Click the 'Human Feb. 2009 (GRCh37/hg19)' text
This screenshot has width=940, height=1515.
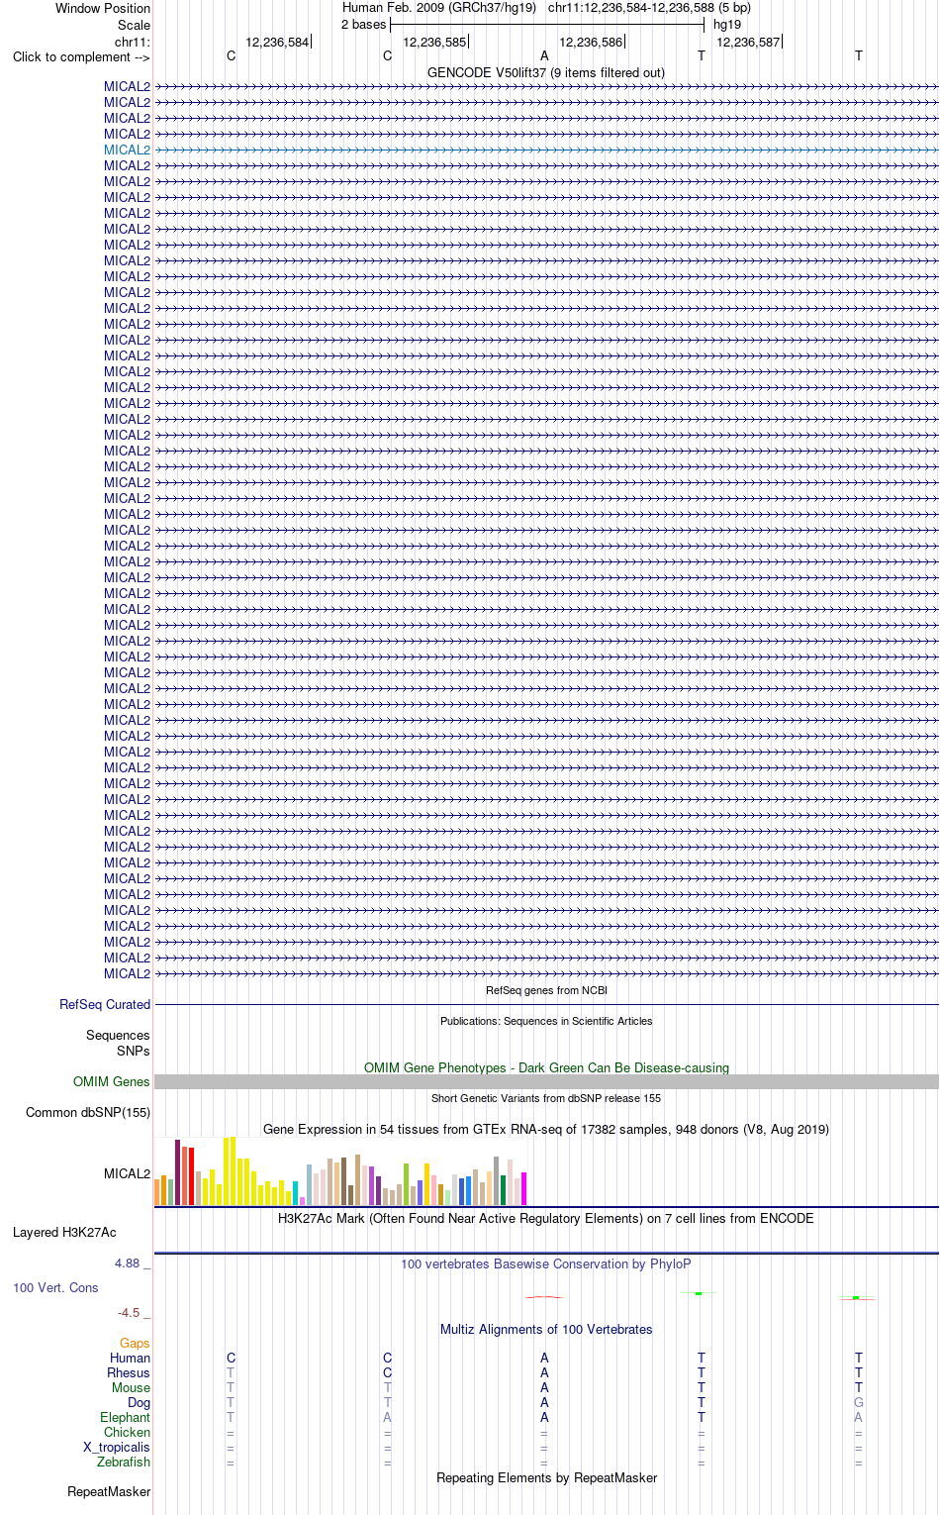tap(439, 7)
